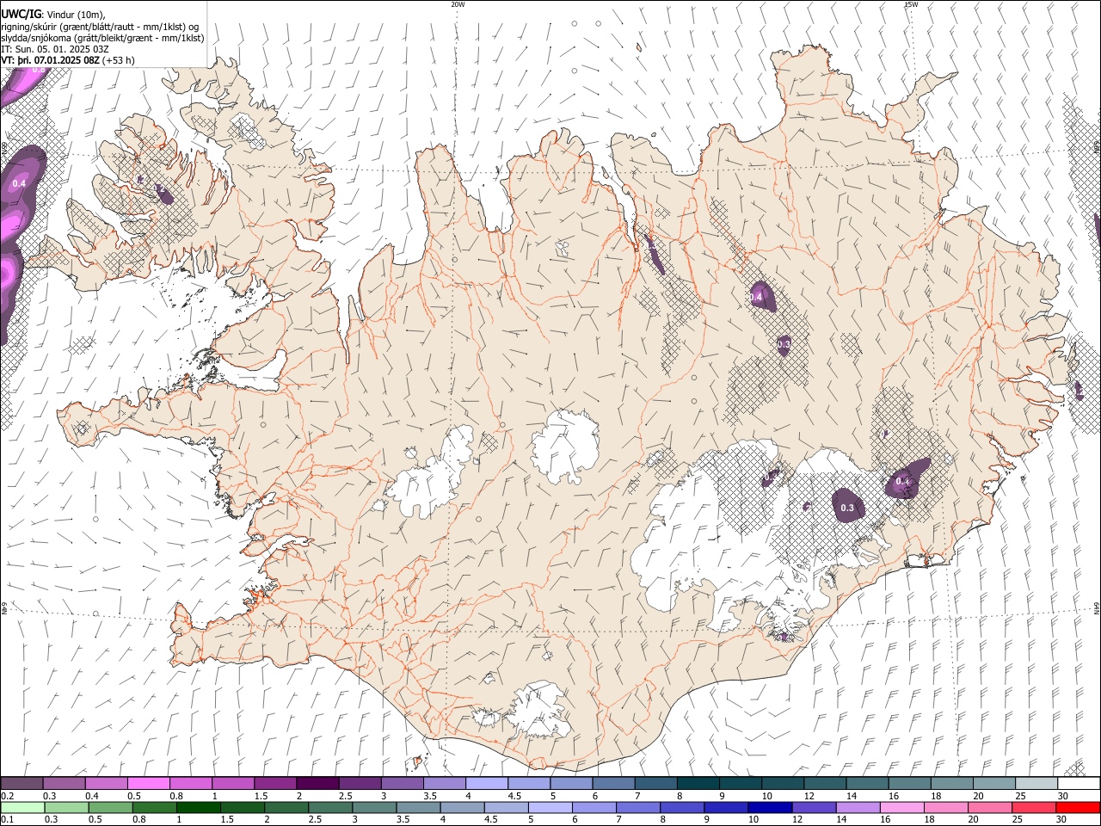Pick upper legend swatch between 0.4 and 0.5

tap(106, 784)
